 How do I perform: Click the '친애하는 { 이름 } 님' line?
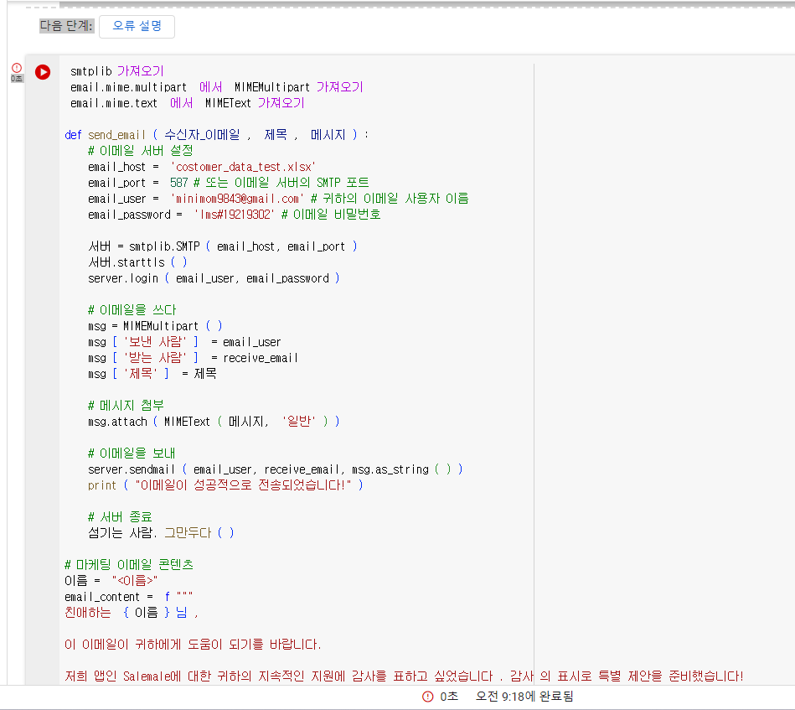132,613
